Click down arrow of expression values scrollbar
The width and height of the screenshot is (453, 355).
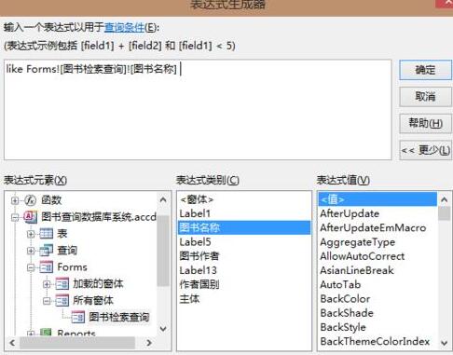click(x=445, y=343)
